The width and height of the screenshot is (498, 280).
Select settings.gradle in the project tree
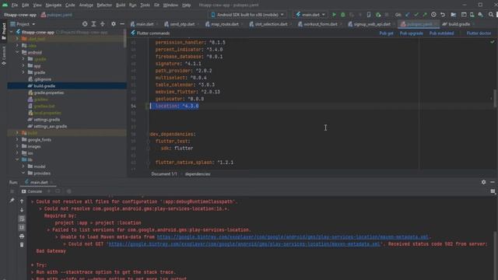point(47,120)
